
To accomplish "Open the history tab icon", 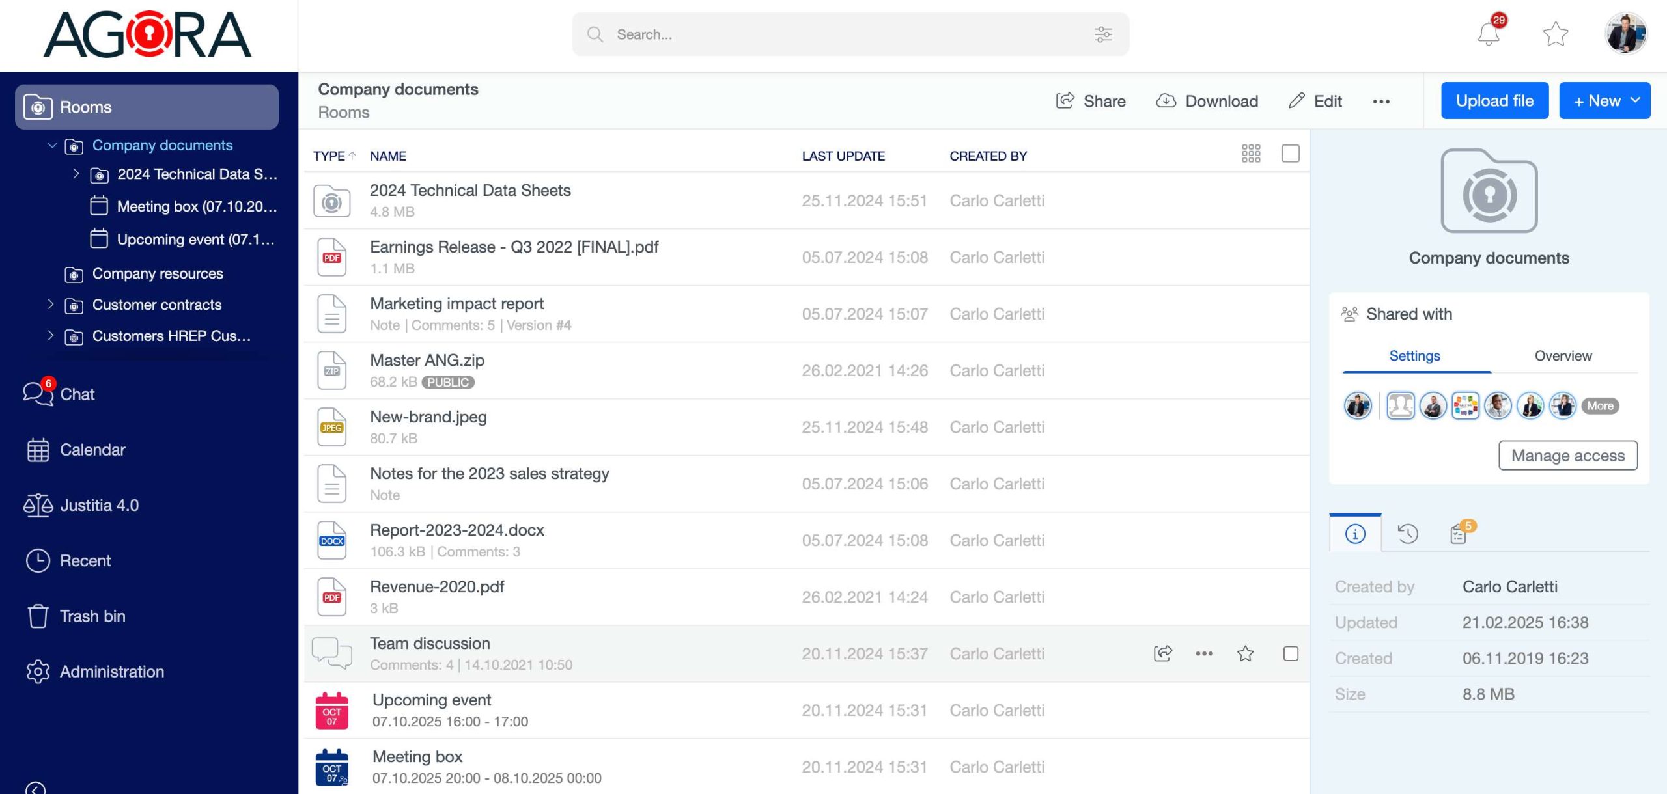I will (1407, 534).
